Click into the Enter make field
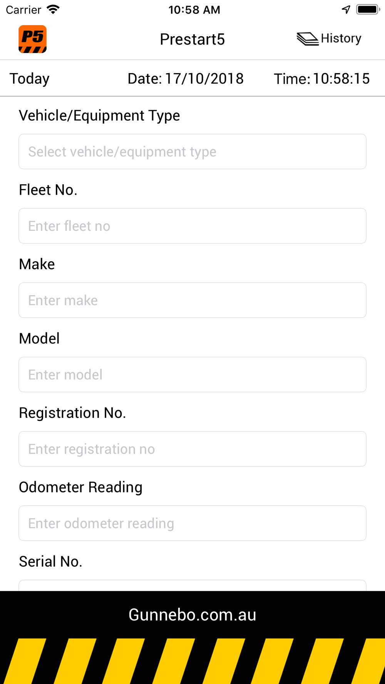Screen dimensions: 385x684 pyautogui.click(x=192, y=300)
